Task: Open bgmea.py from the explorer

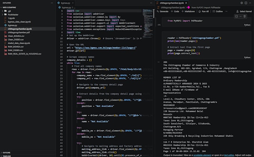Action: click(x=12, y=25)
